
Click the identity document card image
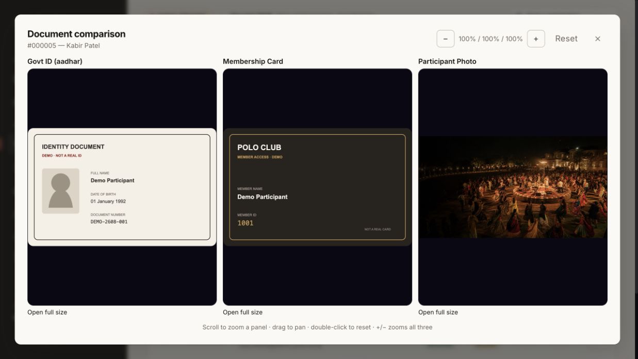[122, 187]
